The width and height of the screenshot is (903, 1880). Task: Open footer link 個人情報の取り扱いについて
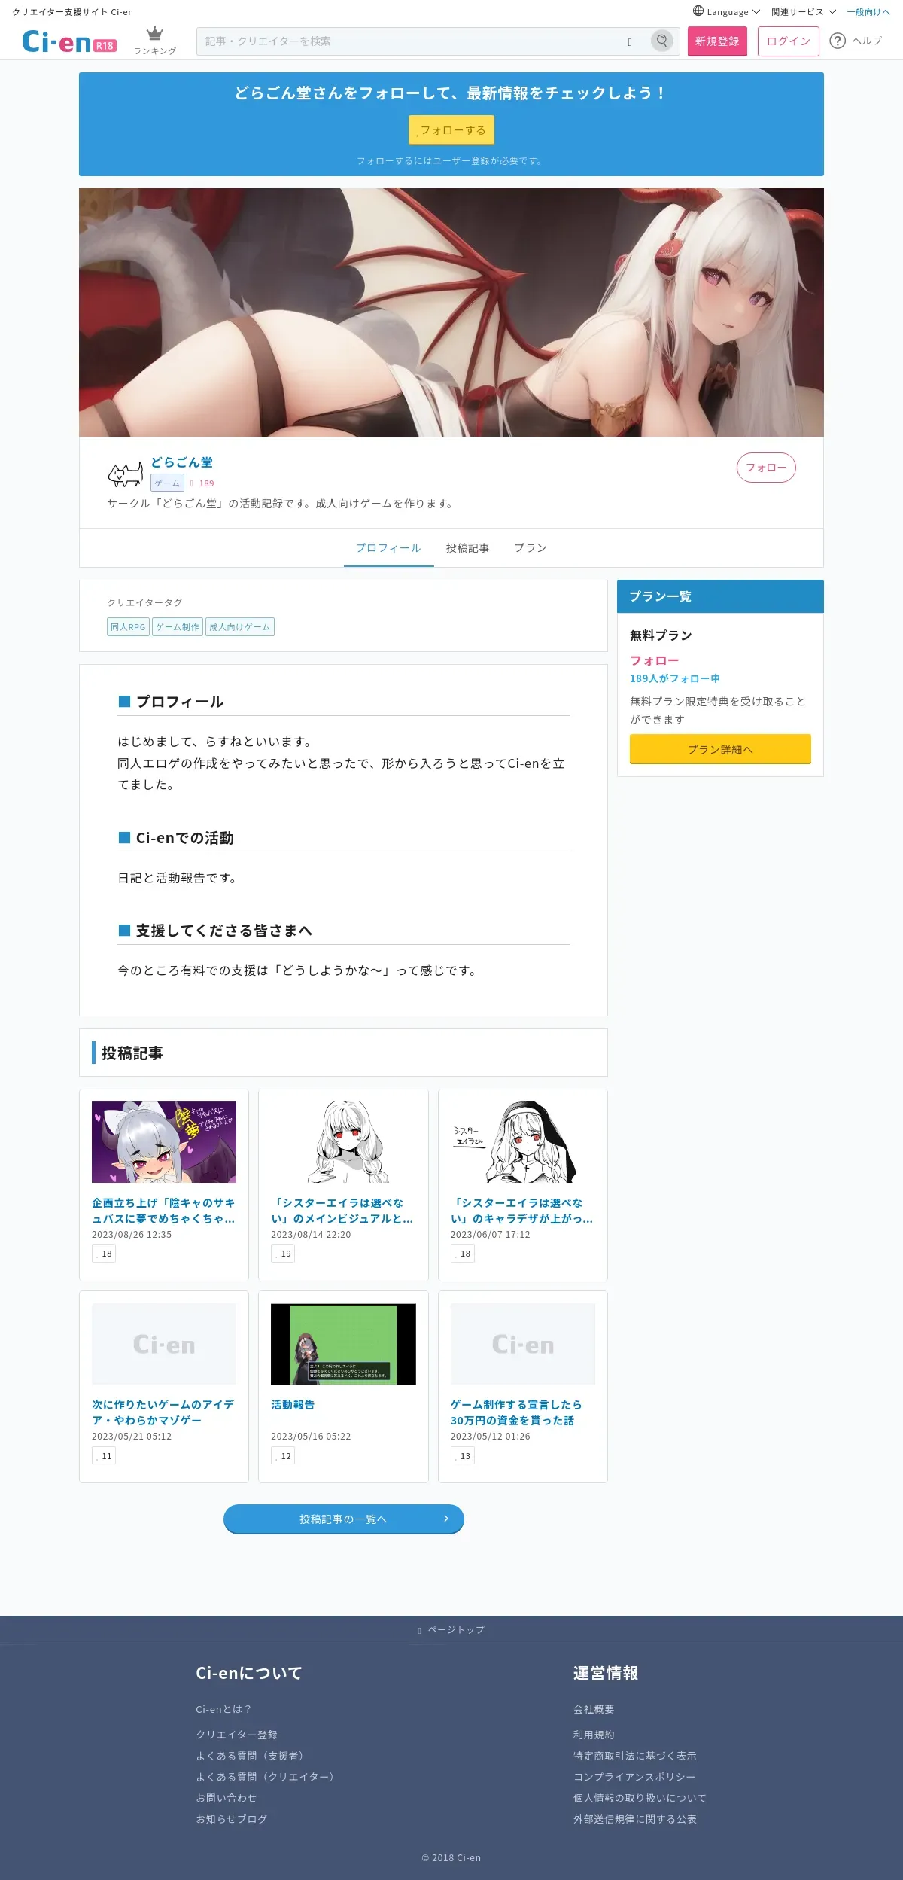point(640,1798)
